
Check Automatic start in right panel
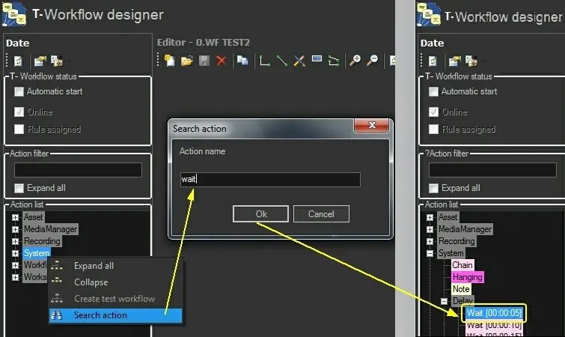pos(434,92)
